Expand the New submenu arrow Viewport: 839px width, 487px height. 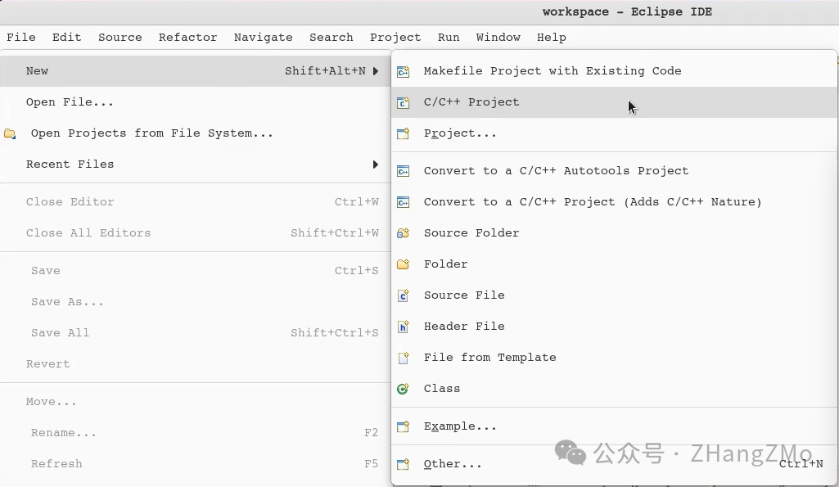click(x=376, y=71)
